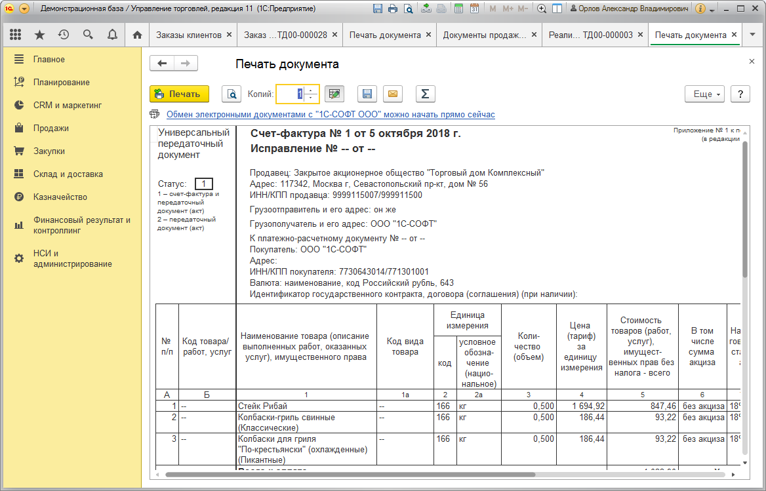Decrease the copies count with the down arrow

click(x=311, y=98)
